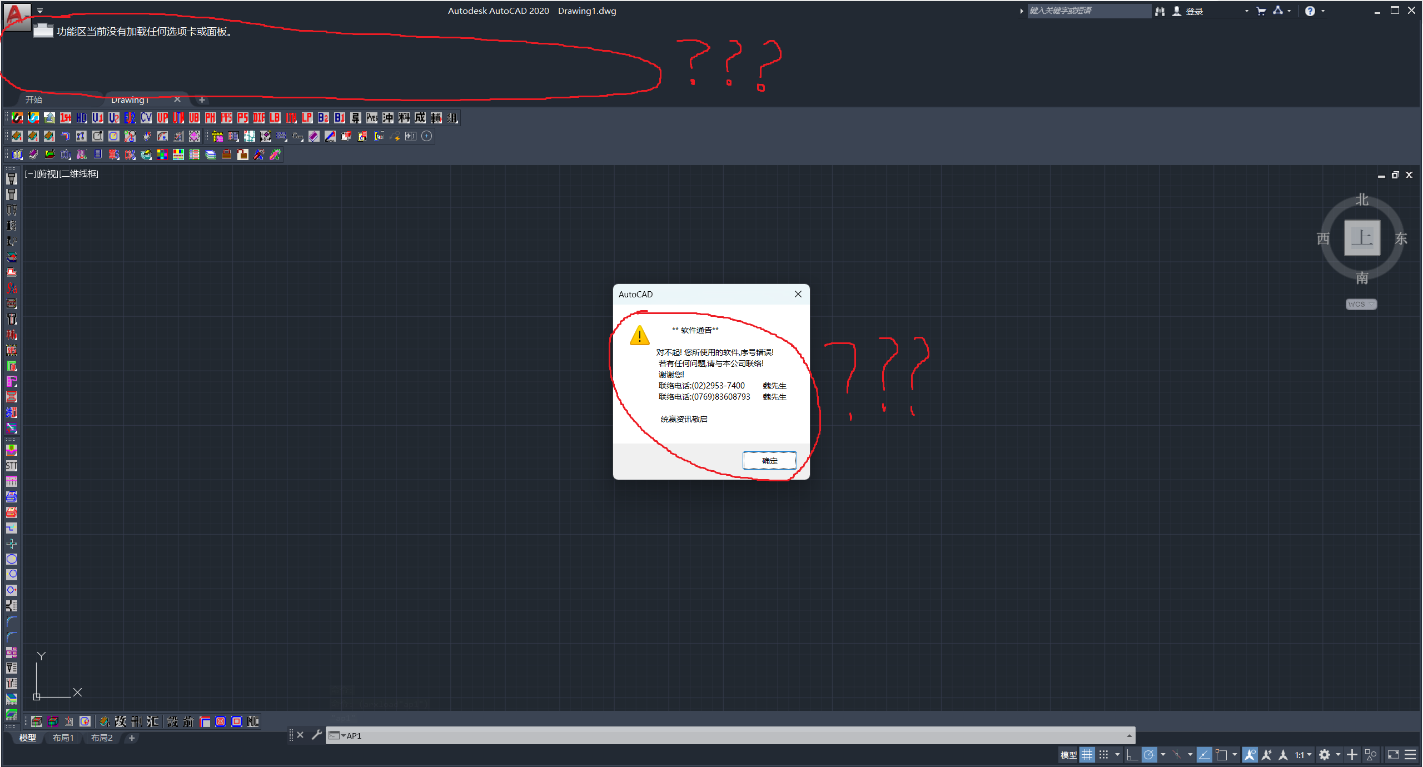Switch to the 布局1 layout tab
Image resolution: width=1423 pixels, height=767 pixels.
[x=63, y=738]
